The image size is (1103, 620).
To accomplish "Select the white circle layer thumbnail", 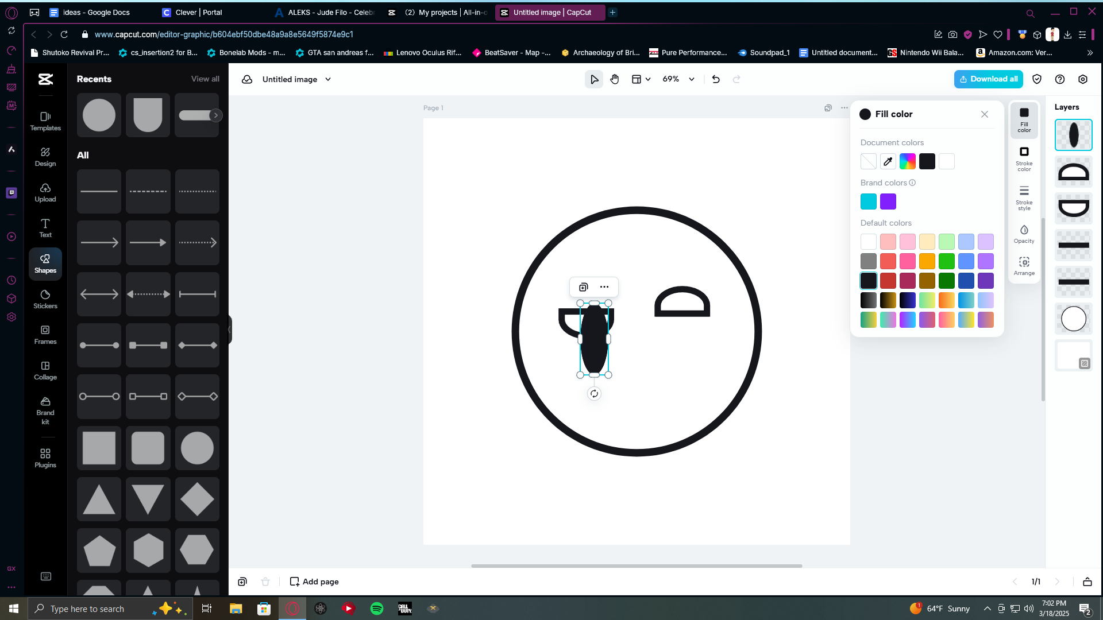I will (1073, 319).
